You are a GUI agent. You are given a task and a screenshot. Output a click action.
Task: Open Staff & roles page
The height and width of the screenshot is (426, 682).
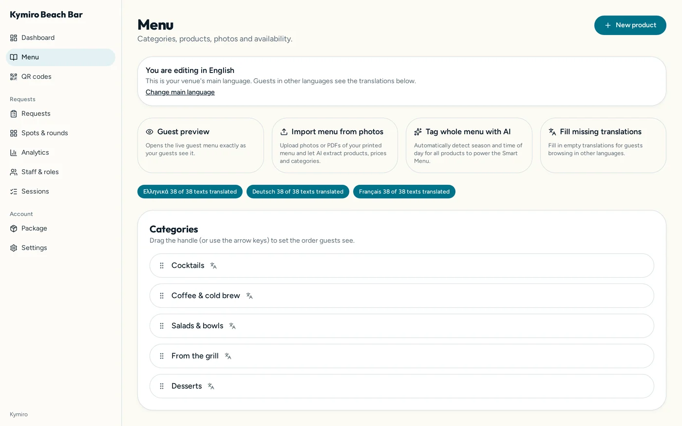click(60, 172)
